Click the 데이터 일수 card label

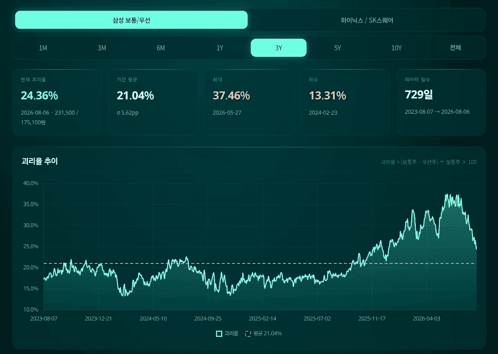(x=417, y=79)
